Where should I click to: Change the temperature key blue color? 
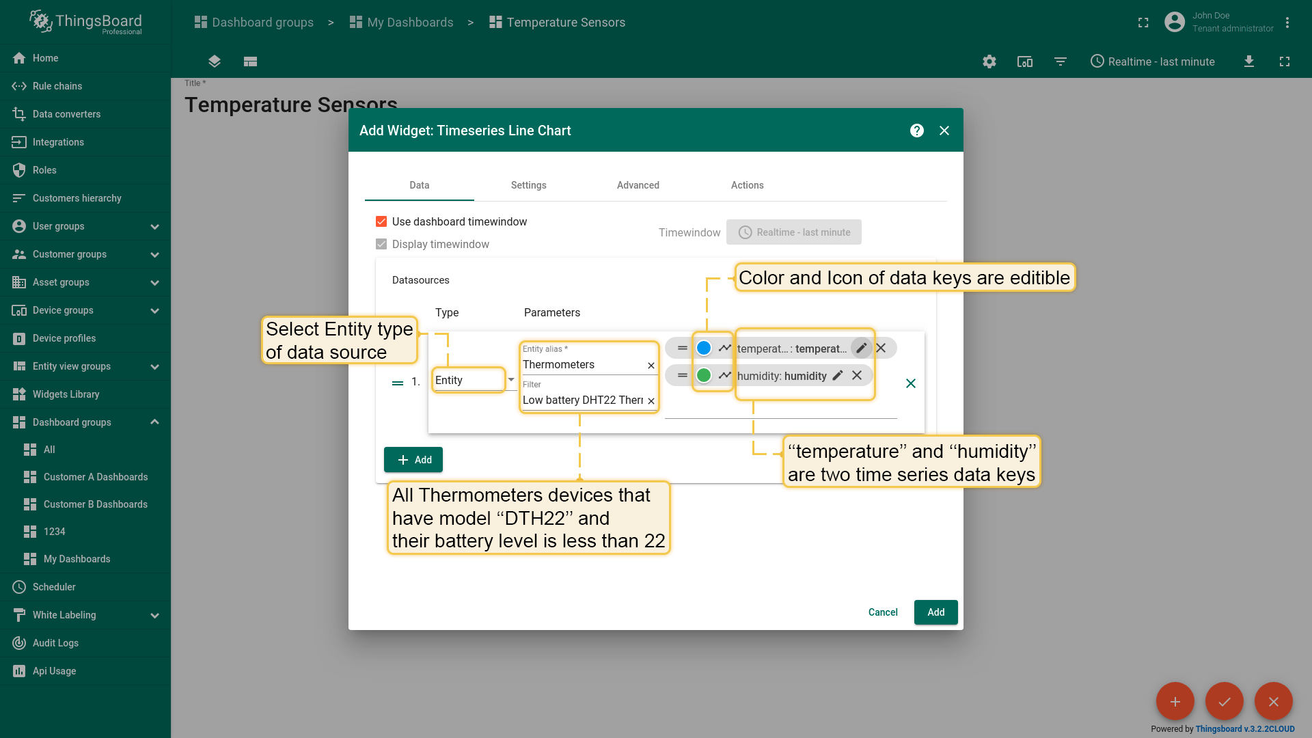704,348
